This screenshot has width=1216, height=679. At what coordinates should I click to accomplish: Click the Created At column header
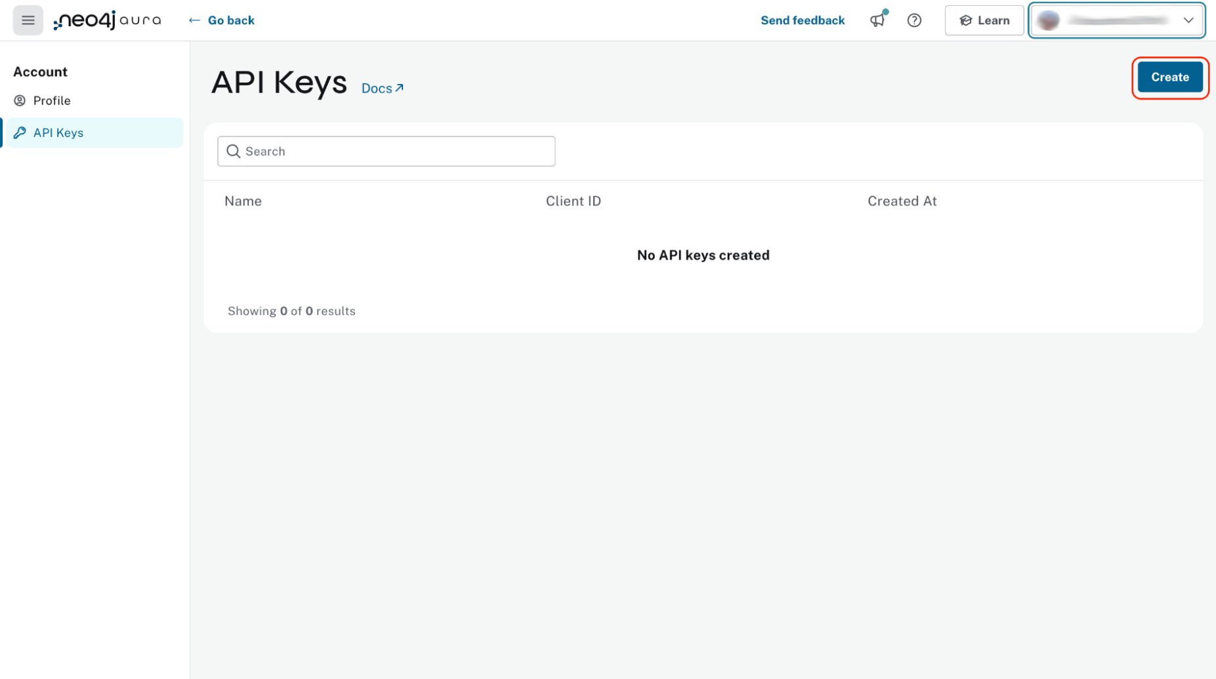pos(902,201)
